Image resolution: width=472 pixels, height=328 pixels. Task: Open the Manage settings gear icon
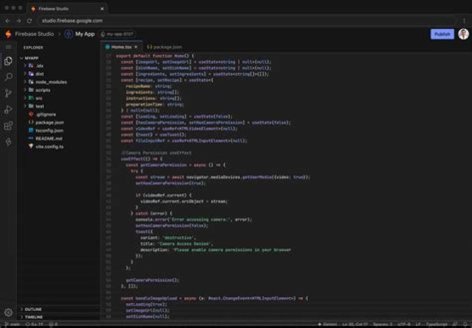click(x=9, y=313)
